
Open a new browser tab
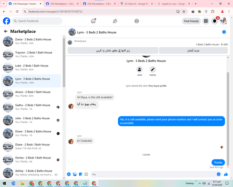click(x=196, y=4)
